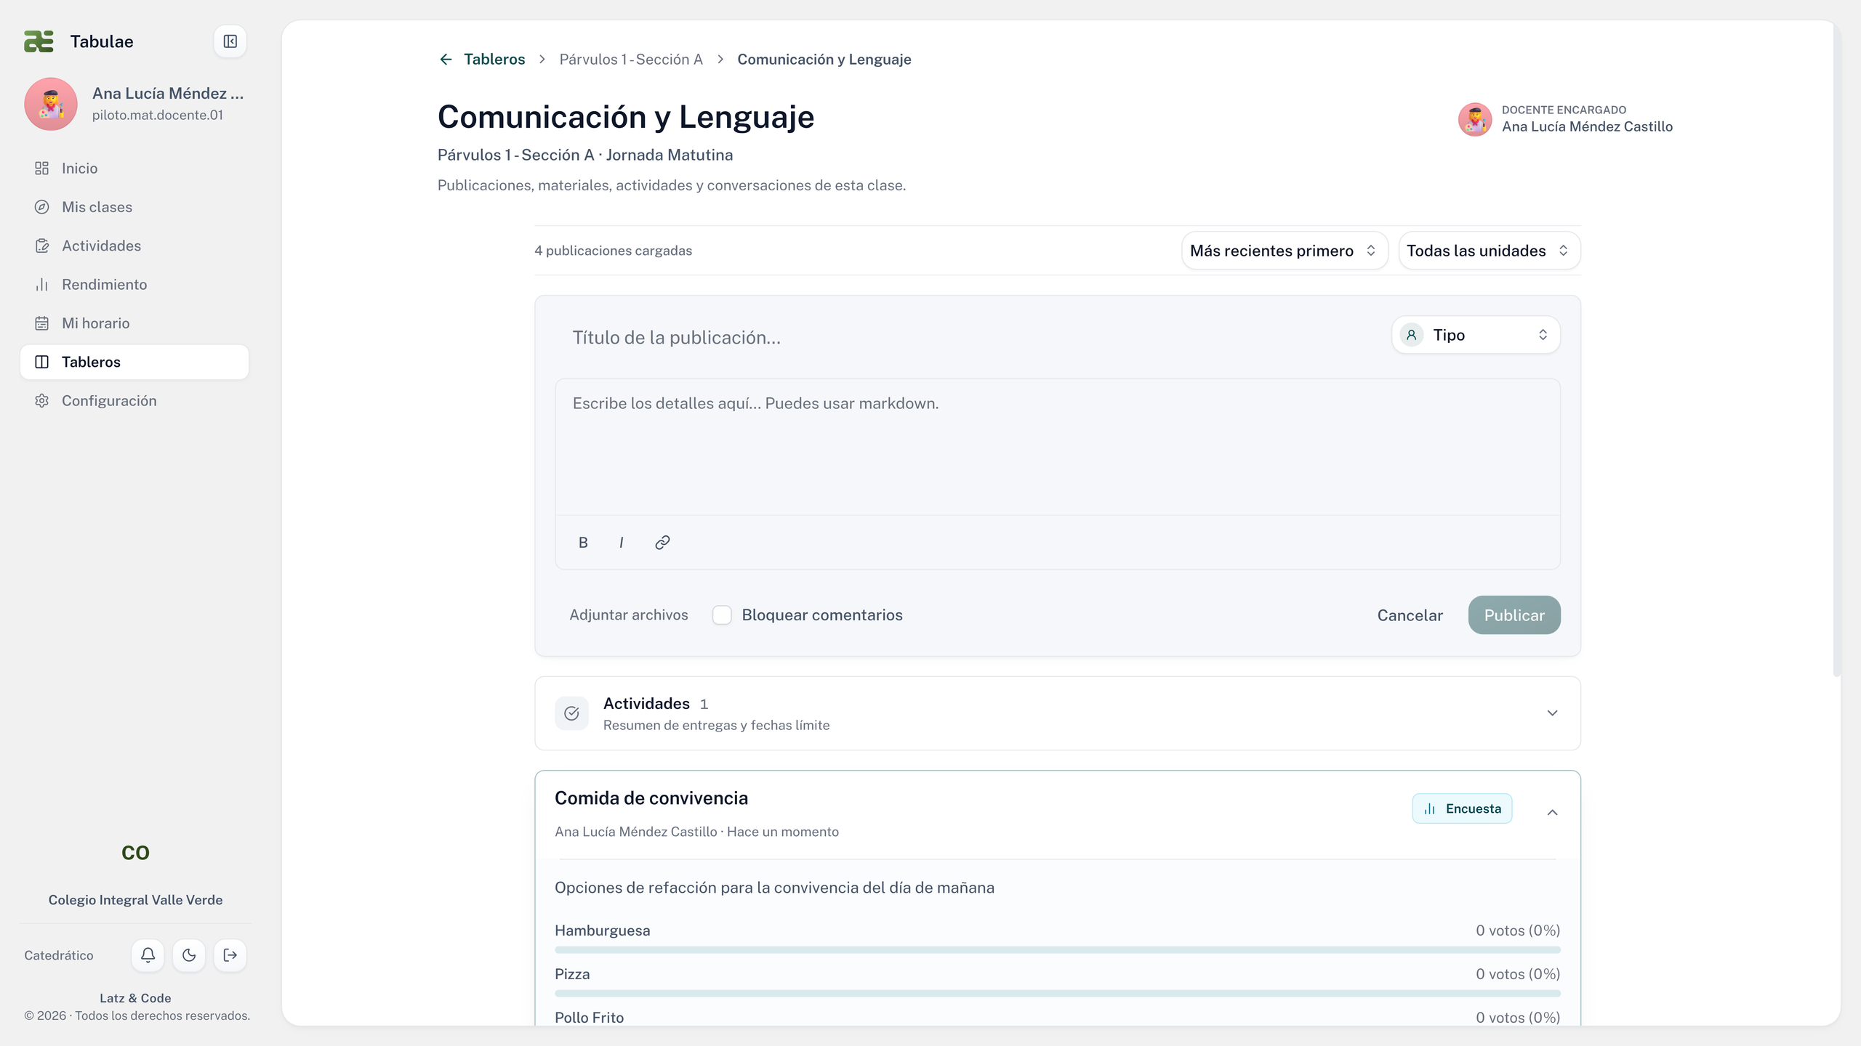Go to Inicio in the sidebar

[134, 169]
